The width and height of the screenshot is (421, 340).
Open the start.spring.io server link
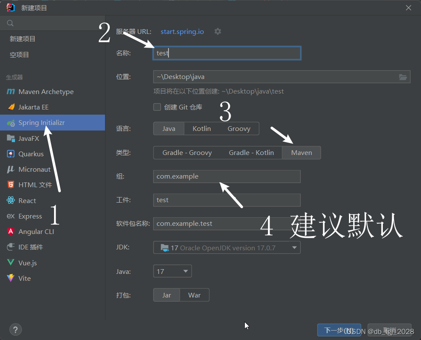pos(182,31)
